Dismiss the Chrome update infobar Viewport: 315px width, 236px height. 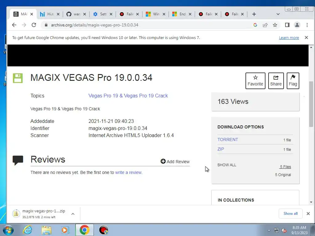306,37
